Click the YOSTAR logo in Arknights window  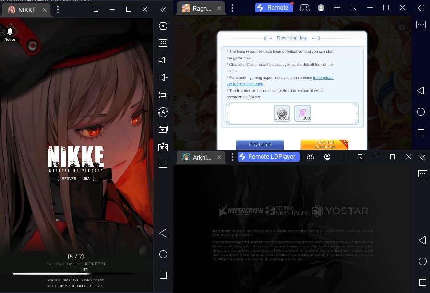[340, 211]
